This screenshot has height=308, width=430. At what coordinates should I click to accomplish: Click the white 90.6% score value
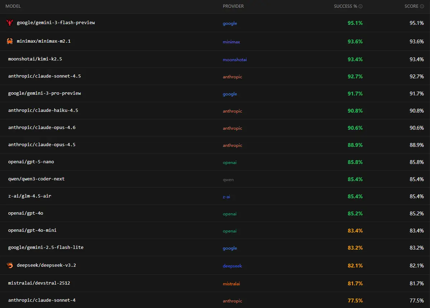coord(417,128)
